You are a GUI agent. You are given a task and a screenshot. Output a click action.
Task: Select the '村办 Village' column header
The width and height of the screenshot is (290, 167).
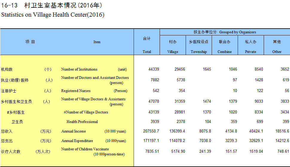pyautogui.click(x=173, y=45)
